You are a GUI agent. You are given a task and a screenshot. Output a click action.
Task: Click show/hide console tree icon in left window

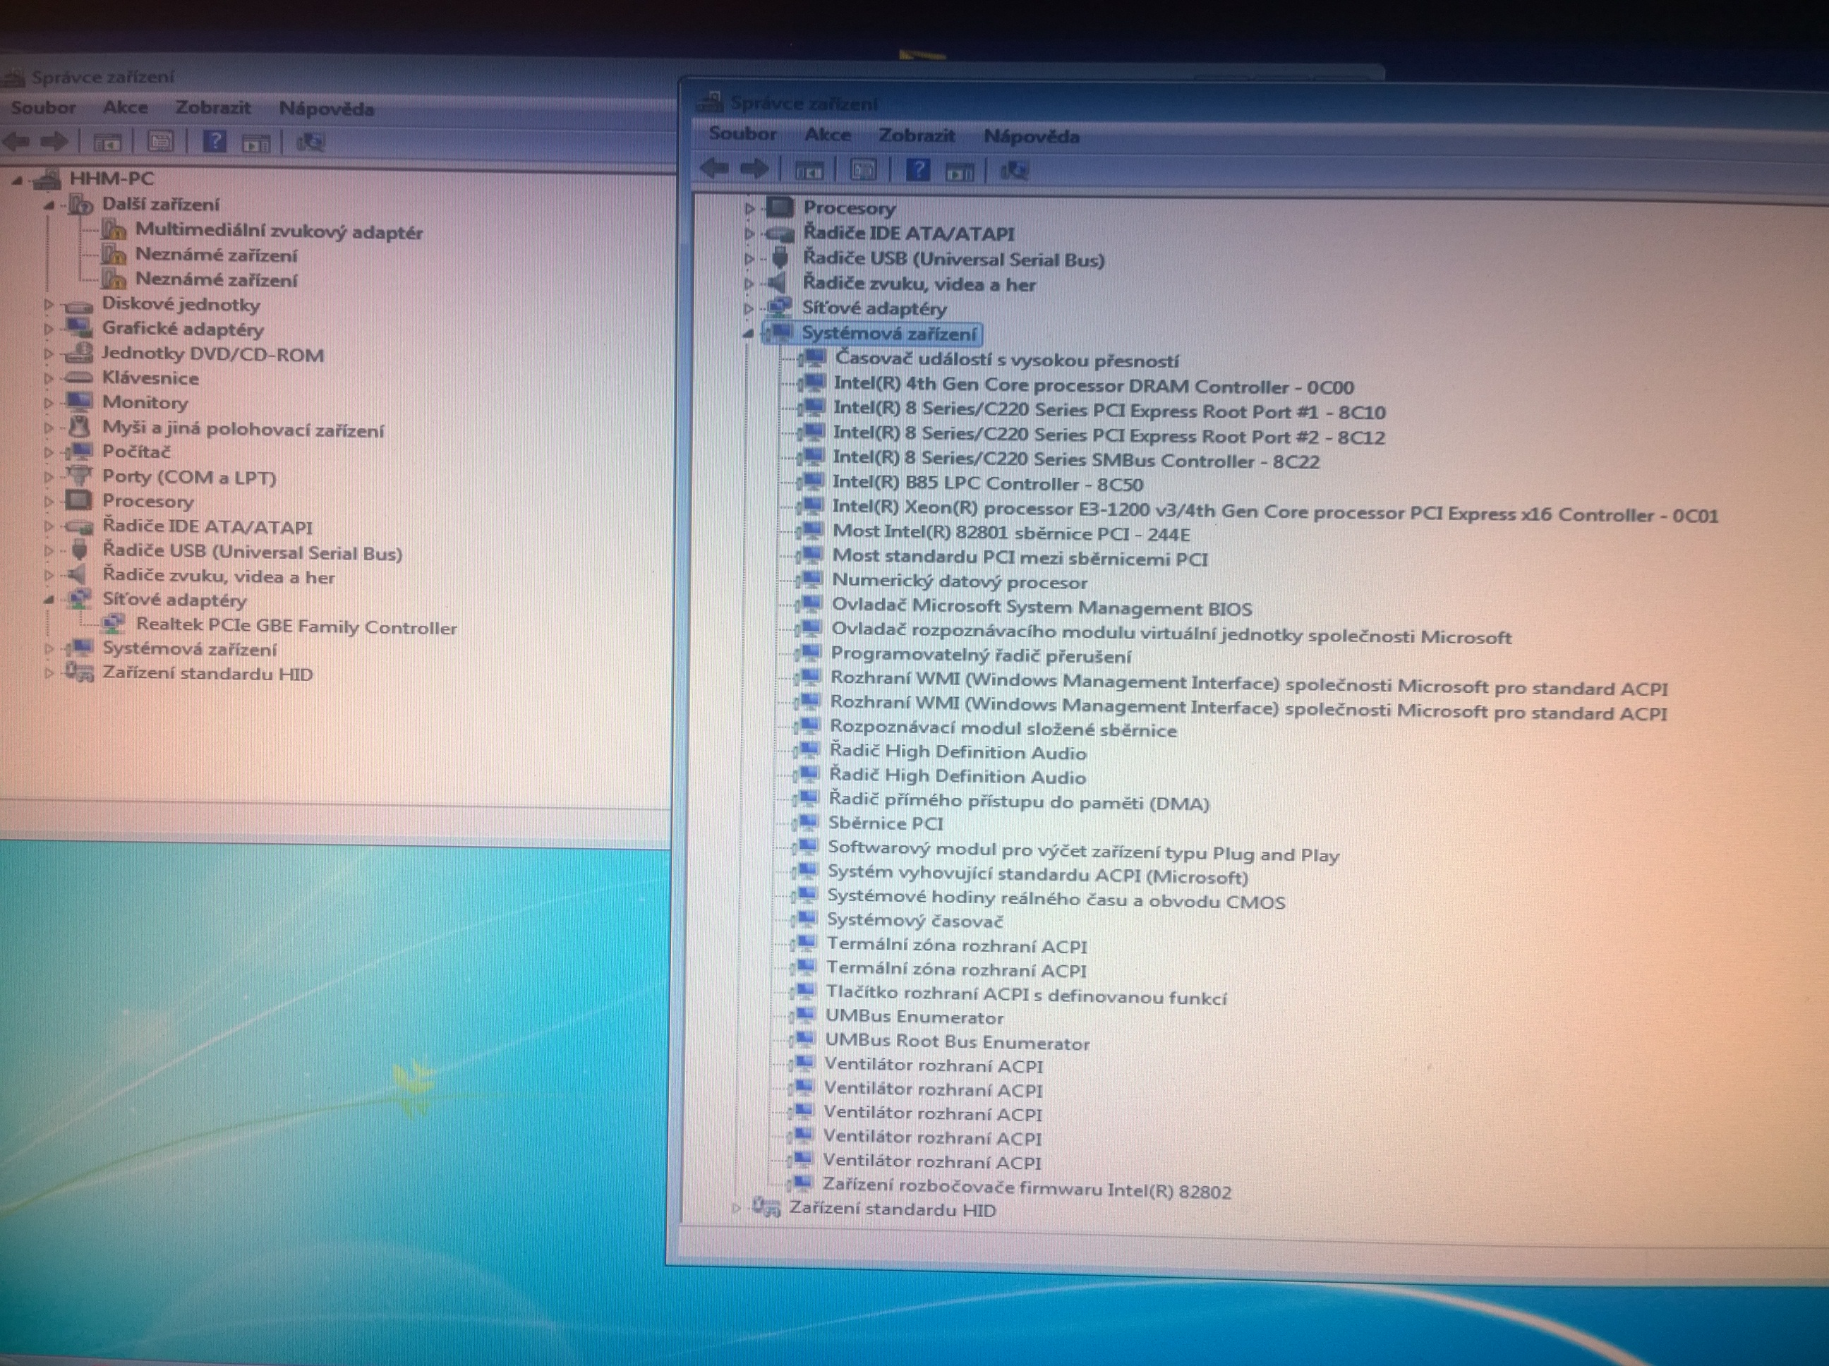(107, 143)
